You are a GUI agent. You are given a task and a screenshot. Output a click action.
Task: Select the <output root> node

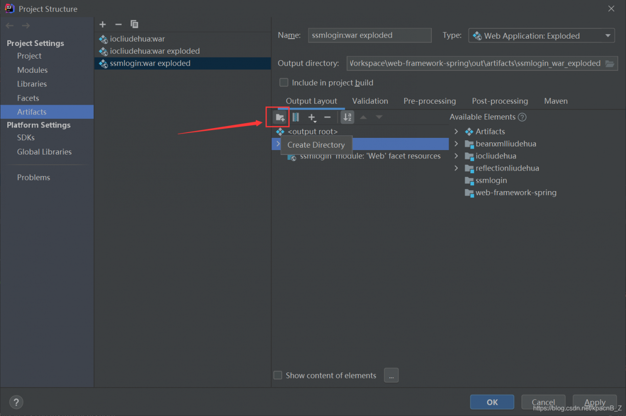312,131
